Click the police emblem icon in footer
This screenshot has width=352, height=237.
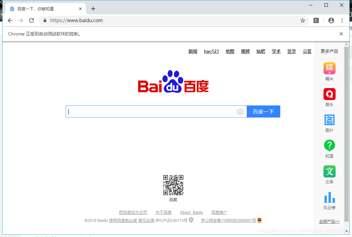259,220
